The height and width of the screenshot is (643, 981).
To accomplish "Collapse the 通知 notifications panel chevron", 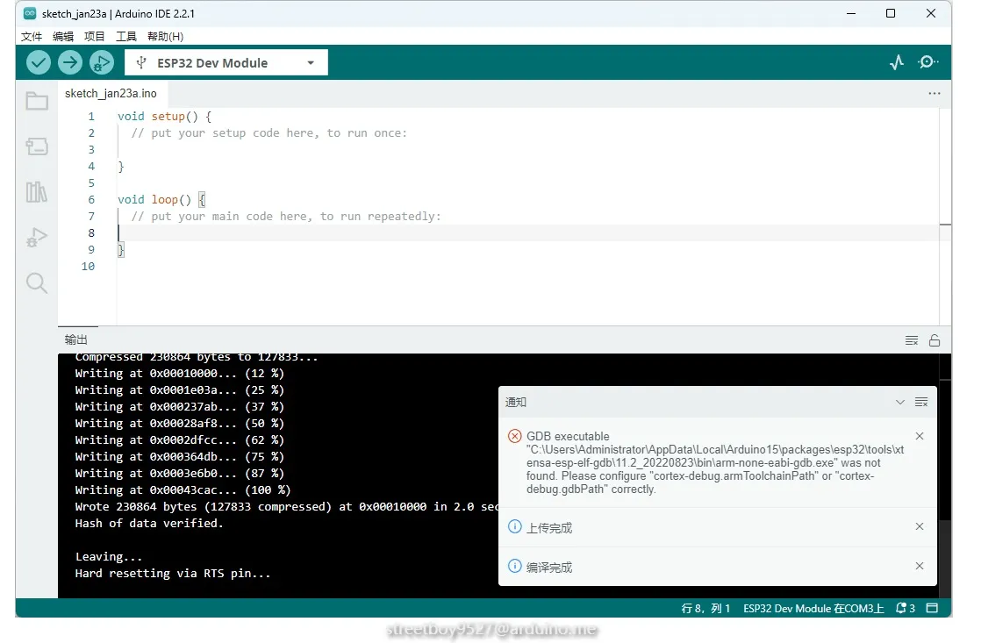I will click(x=899, y=402).
